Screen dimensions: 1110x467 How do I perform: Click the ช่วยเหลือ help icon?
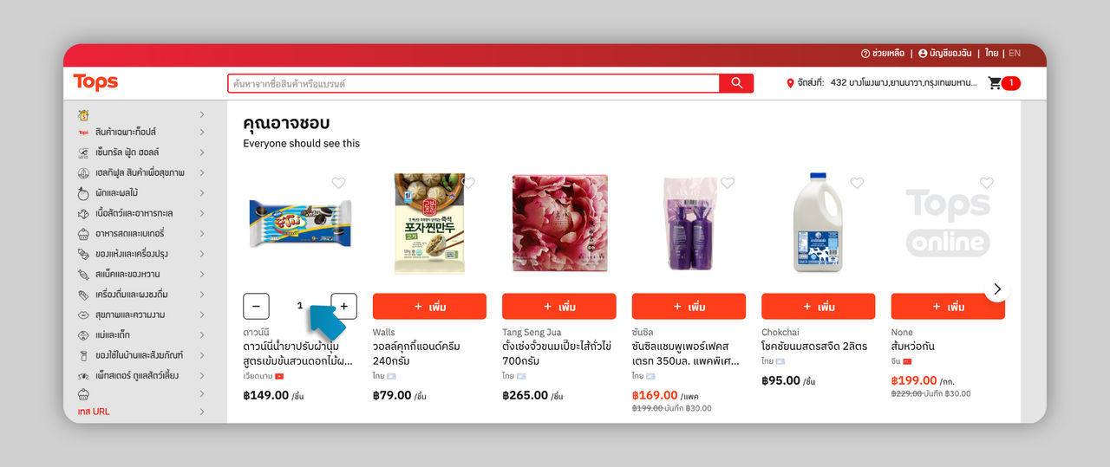point(865,54)
